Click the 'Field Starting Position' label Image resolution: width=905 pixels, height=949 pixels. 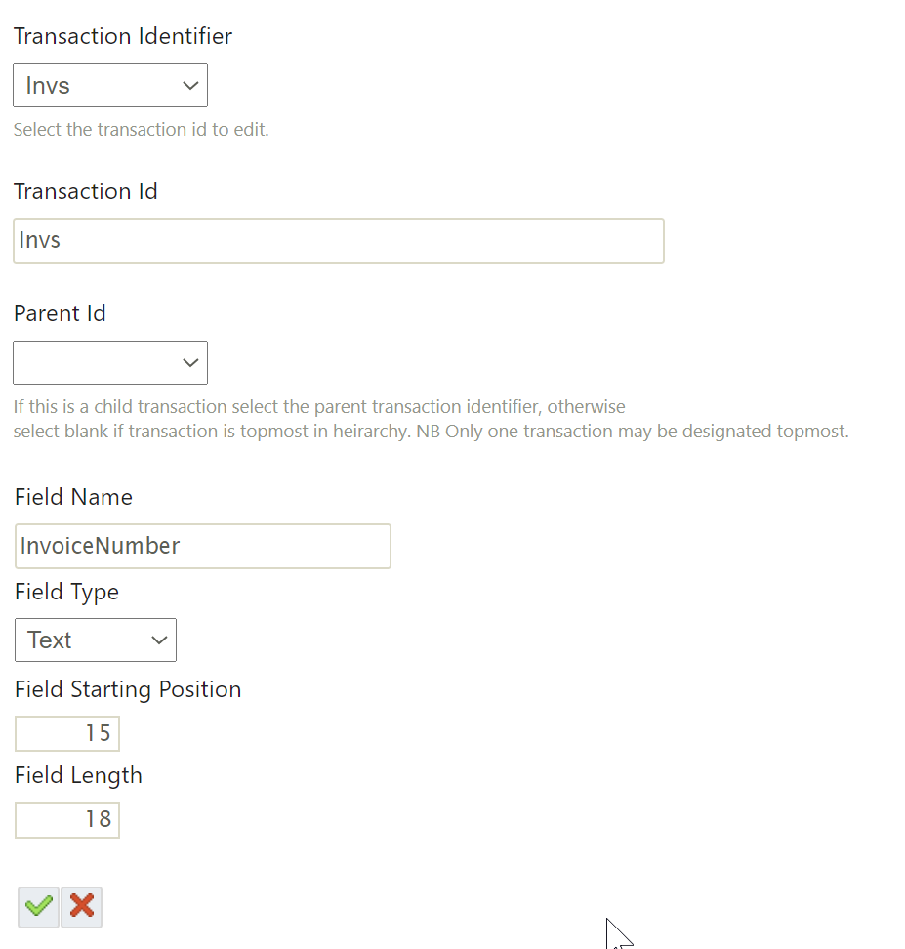(x=128, y=689)
